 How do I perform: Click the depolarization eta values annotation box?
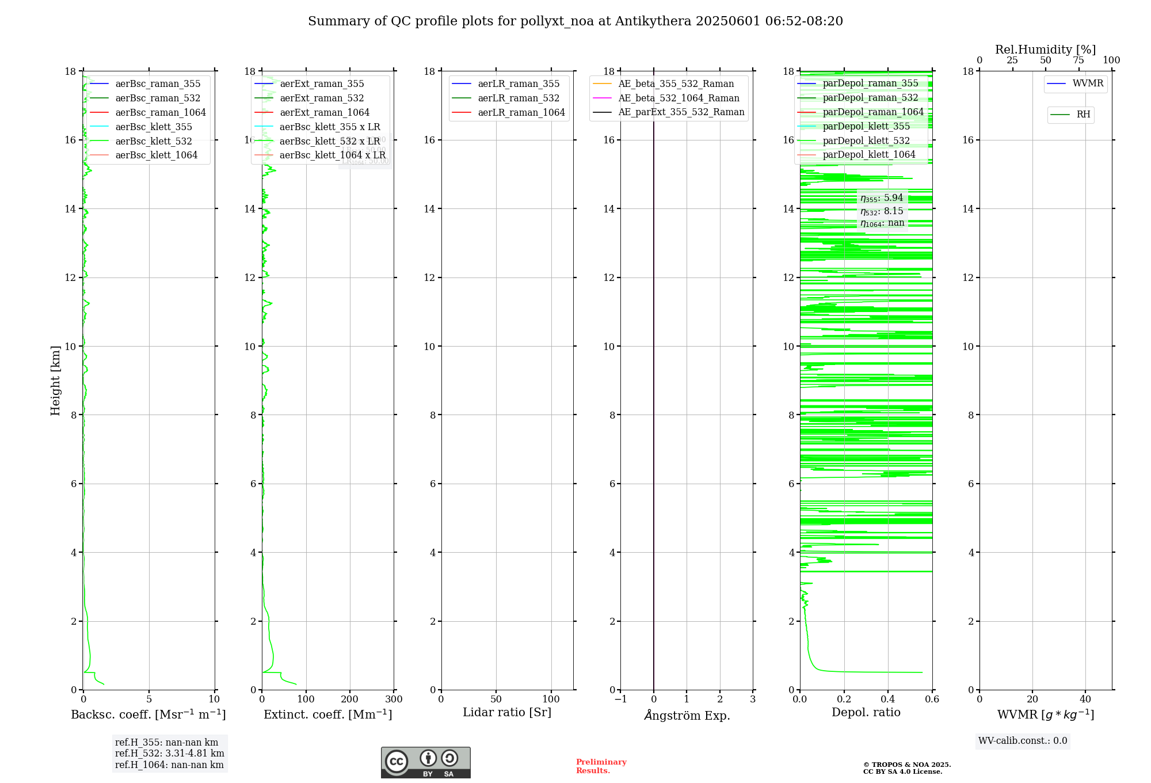[882, 211]
